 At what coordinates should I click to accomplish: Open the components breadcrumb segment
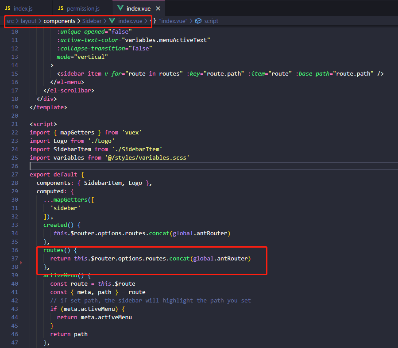[59, 21]
